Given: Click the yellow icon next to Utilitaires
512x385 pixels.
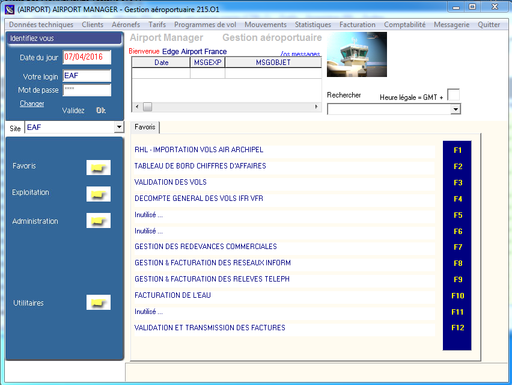Looking at the screenshot, I should 99,303.
